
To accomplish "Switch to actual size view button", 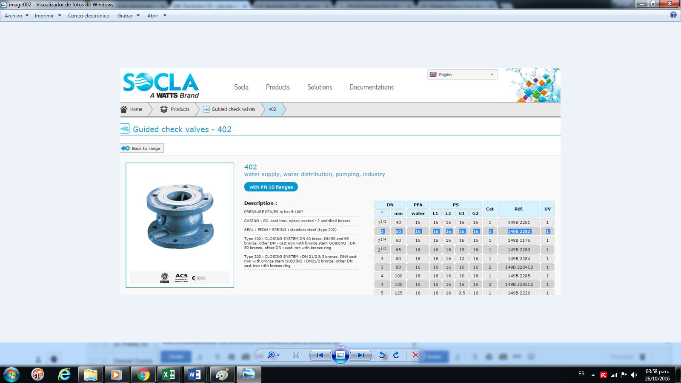I will click(x=296, y=355).
